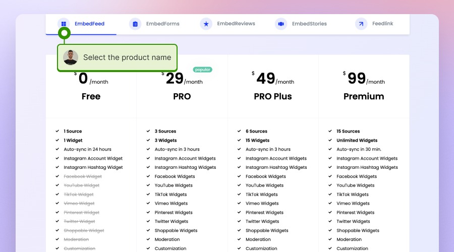Image resolution: width=454 pixels, height=252 pixels.
Task: Click the $99 /month price
Action: pos(364,79)
